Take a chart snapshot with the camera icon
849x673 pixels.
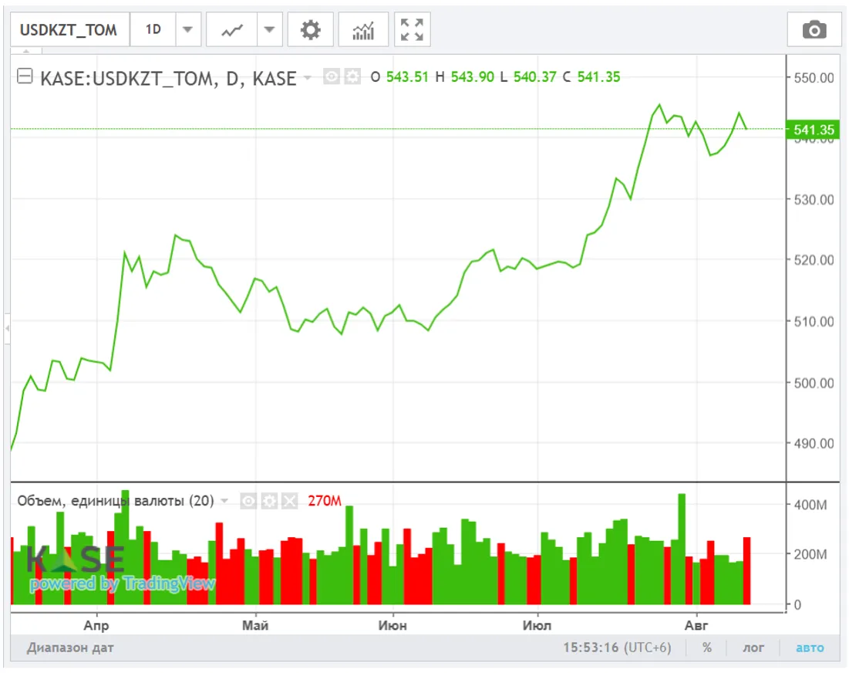814,30
